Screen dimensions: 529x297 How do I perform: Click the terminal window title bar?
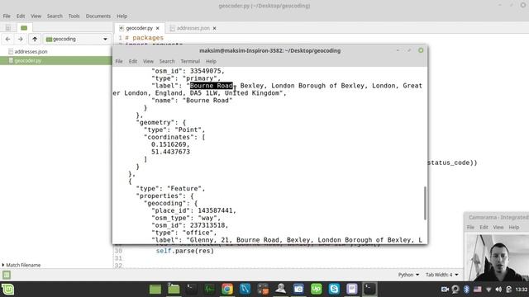[x=270, y=51]
